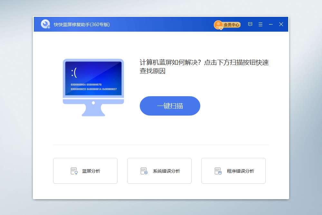The width and height of the screenshot is (322, 215).
Task: Click the small badge under the avatar
Action: pyautogui.click(x=221, y=28)
